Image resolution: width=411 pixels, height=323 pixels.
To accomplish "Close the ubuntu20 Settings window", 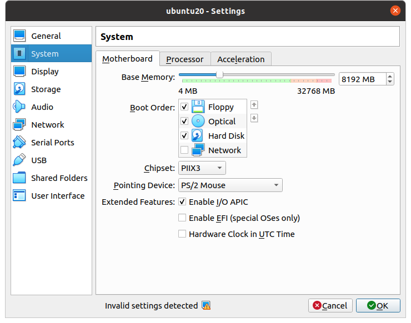I will pyautogui.click(x=395, y=11).
